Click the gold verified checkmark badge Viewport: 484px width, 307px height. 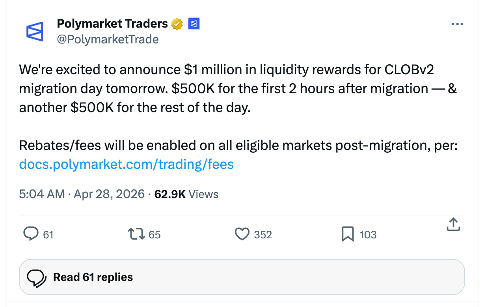pos(177,24)
